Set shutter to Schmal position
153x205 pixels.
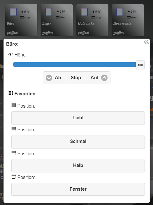tap(78, 142)
